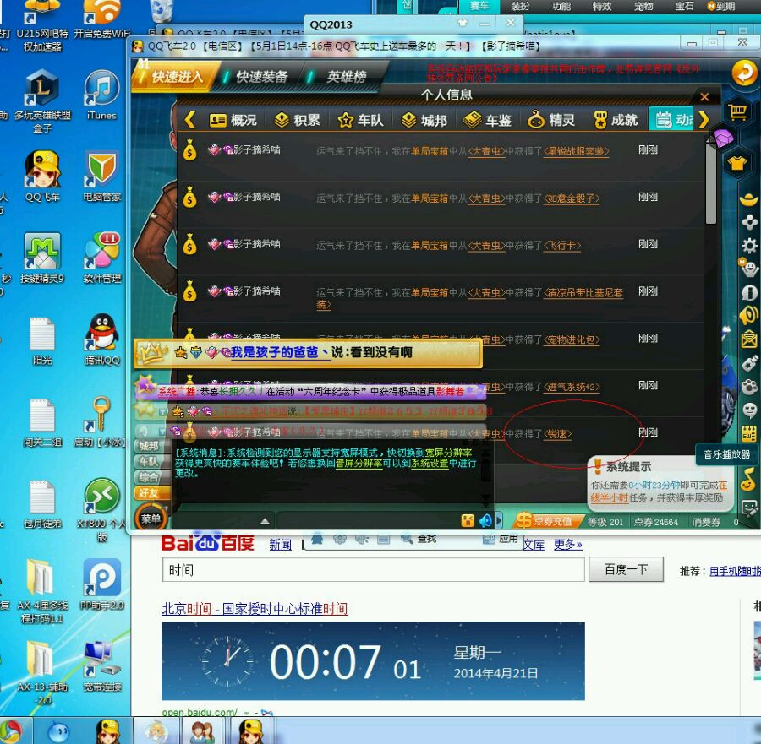Click the info "i" icon in the sidebar

coord(749,292)
